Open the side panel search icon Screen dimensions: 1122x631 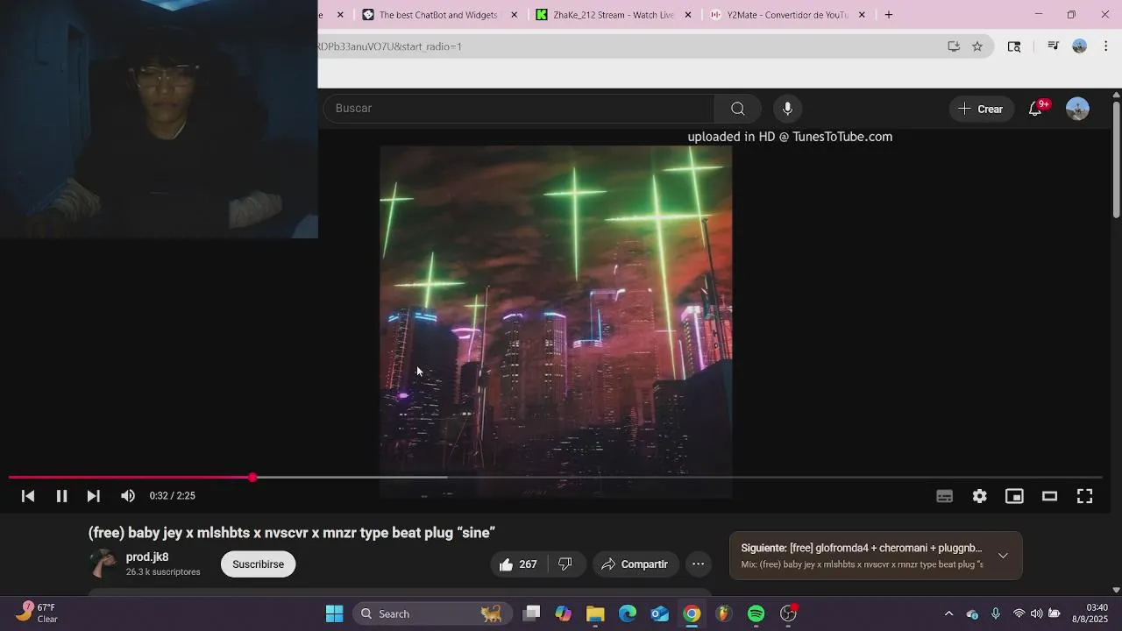(x=1014, y=46)
